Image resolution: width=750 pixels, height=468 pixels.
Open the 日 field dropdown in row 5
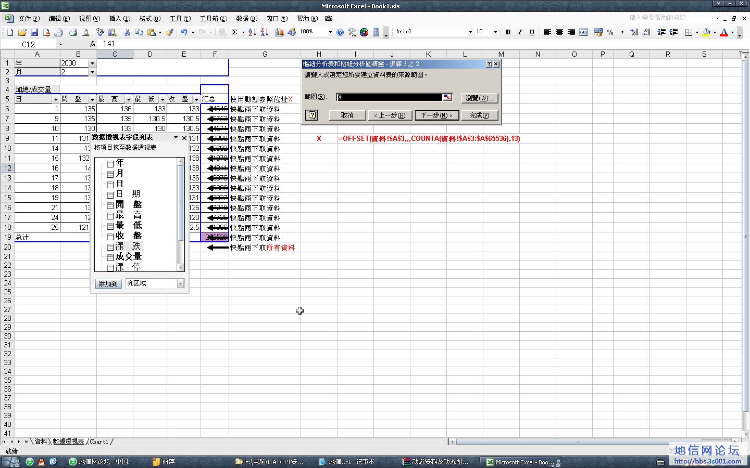pos(56,99)
